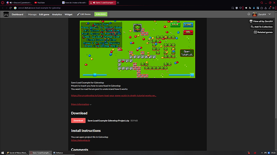Go back to previous page
This screenshot has height=155, width=277.
coord(3,8)
